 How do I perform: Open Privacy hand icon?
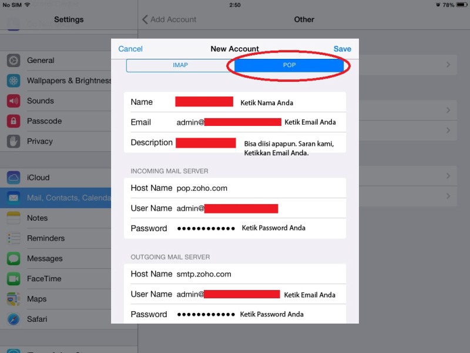tap(14, 141)
